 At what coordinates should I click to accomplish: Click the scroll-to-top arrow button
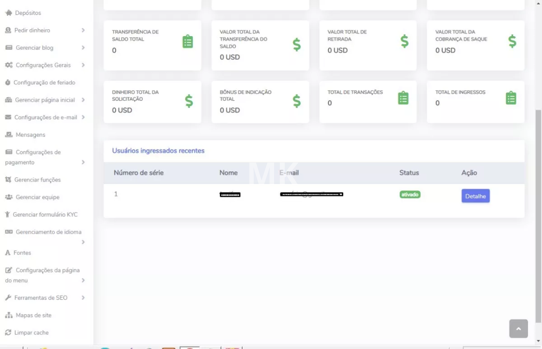point(518,329)
